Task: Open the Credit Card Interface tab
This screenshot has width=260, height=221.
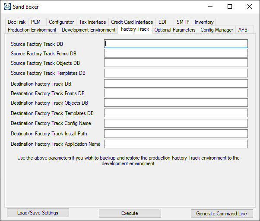Action: (x=132, y=22)
